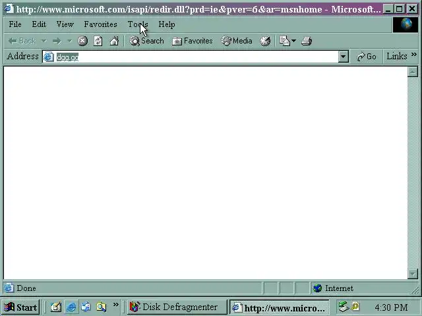Open the Search pane

click(x=146, y=41)
